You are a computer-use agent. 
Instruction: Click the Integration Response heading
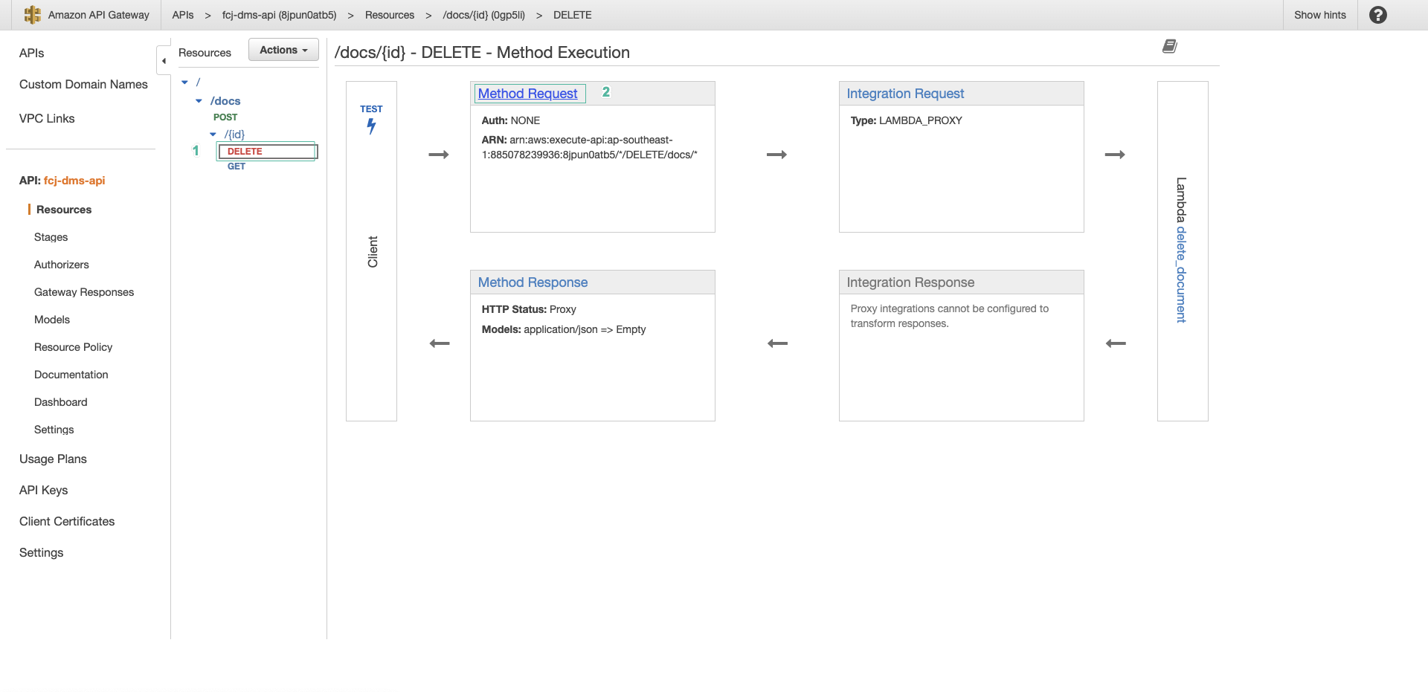click(x=910, y=282)
